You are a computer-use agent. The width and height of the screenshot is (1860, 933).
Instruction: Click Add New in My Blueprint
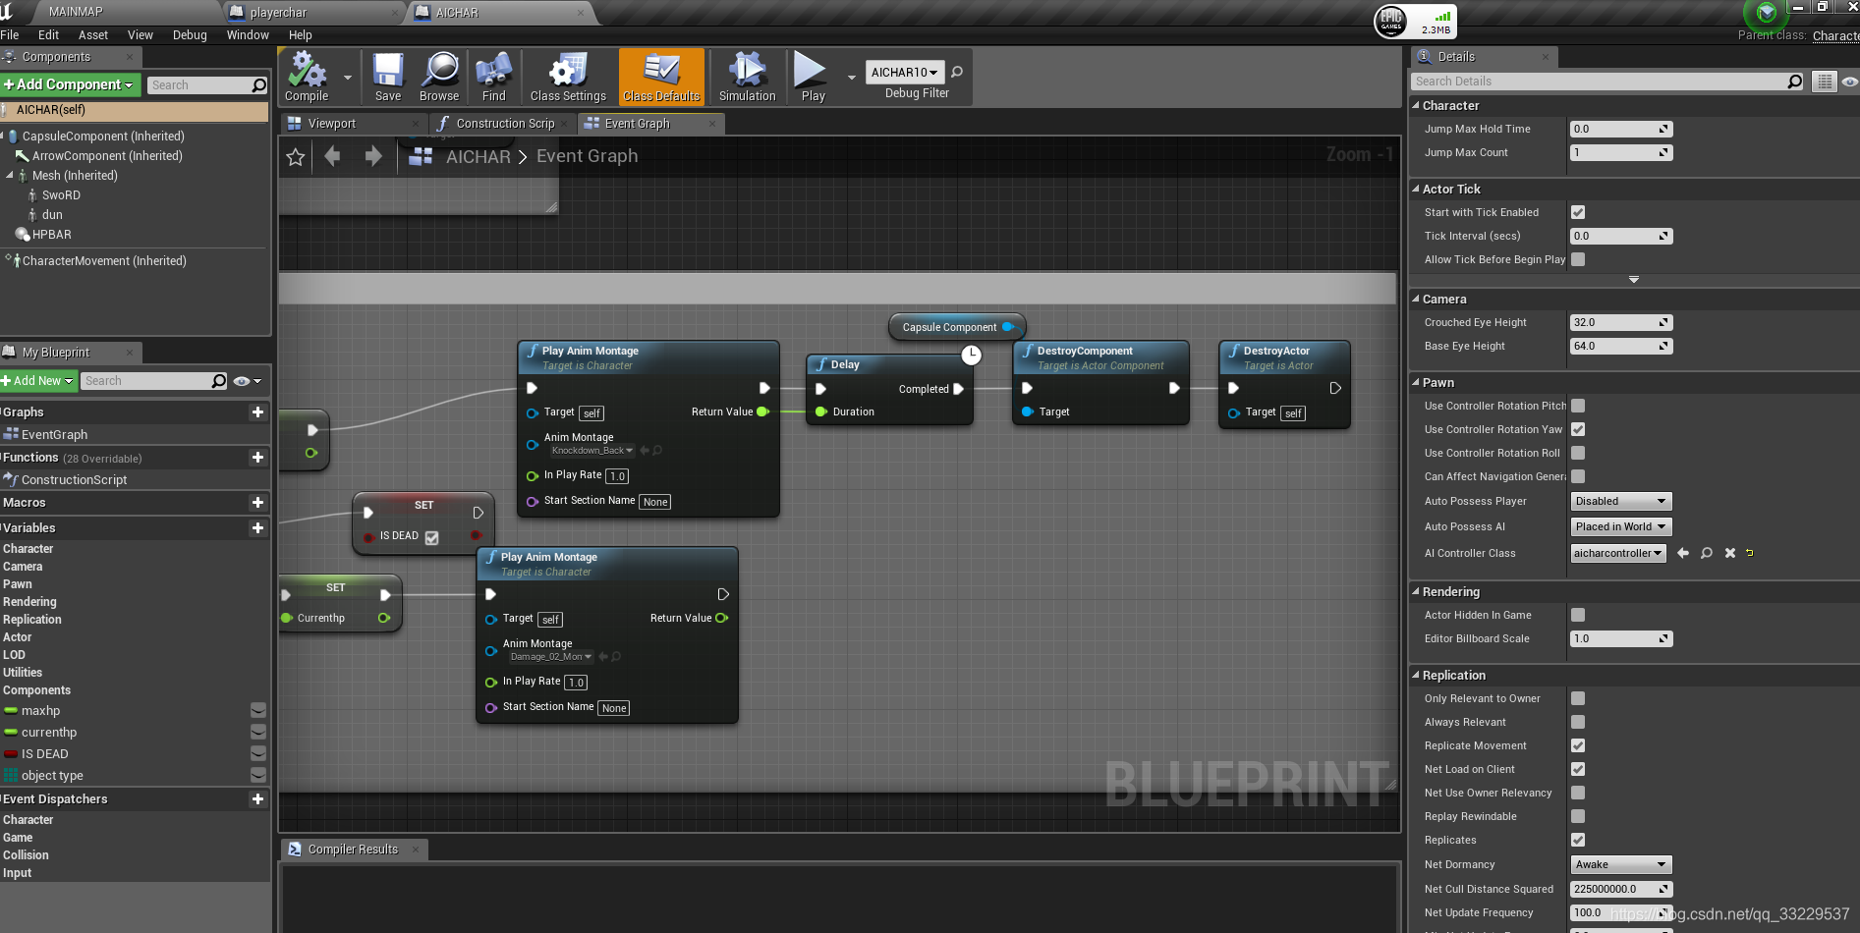click(x=38, y=380)
